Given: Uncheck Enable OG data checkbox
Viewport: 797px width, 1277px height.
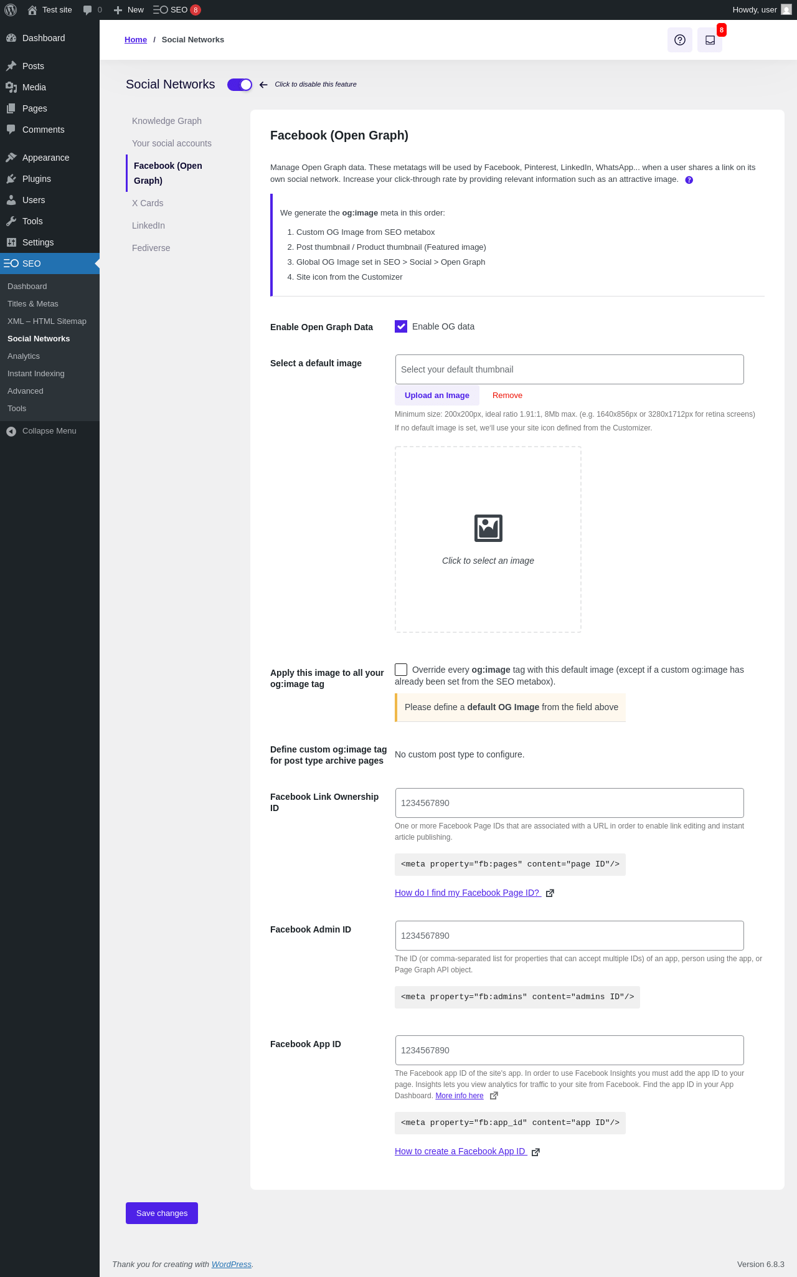Looking at the screenshot, I should coord(401,326).
